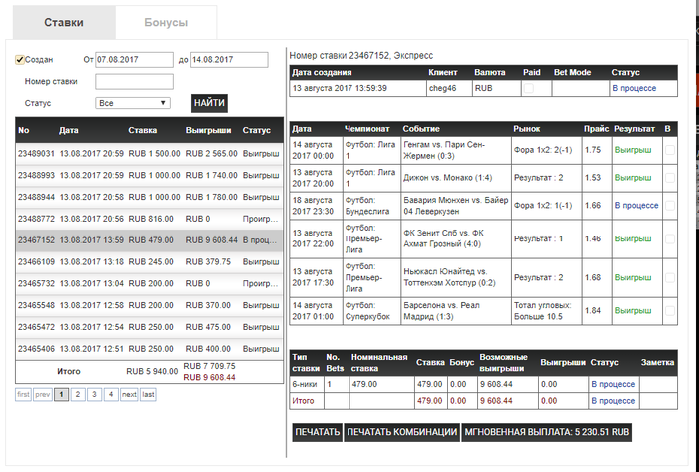Select bet row 23465548

tap(150, 306)
